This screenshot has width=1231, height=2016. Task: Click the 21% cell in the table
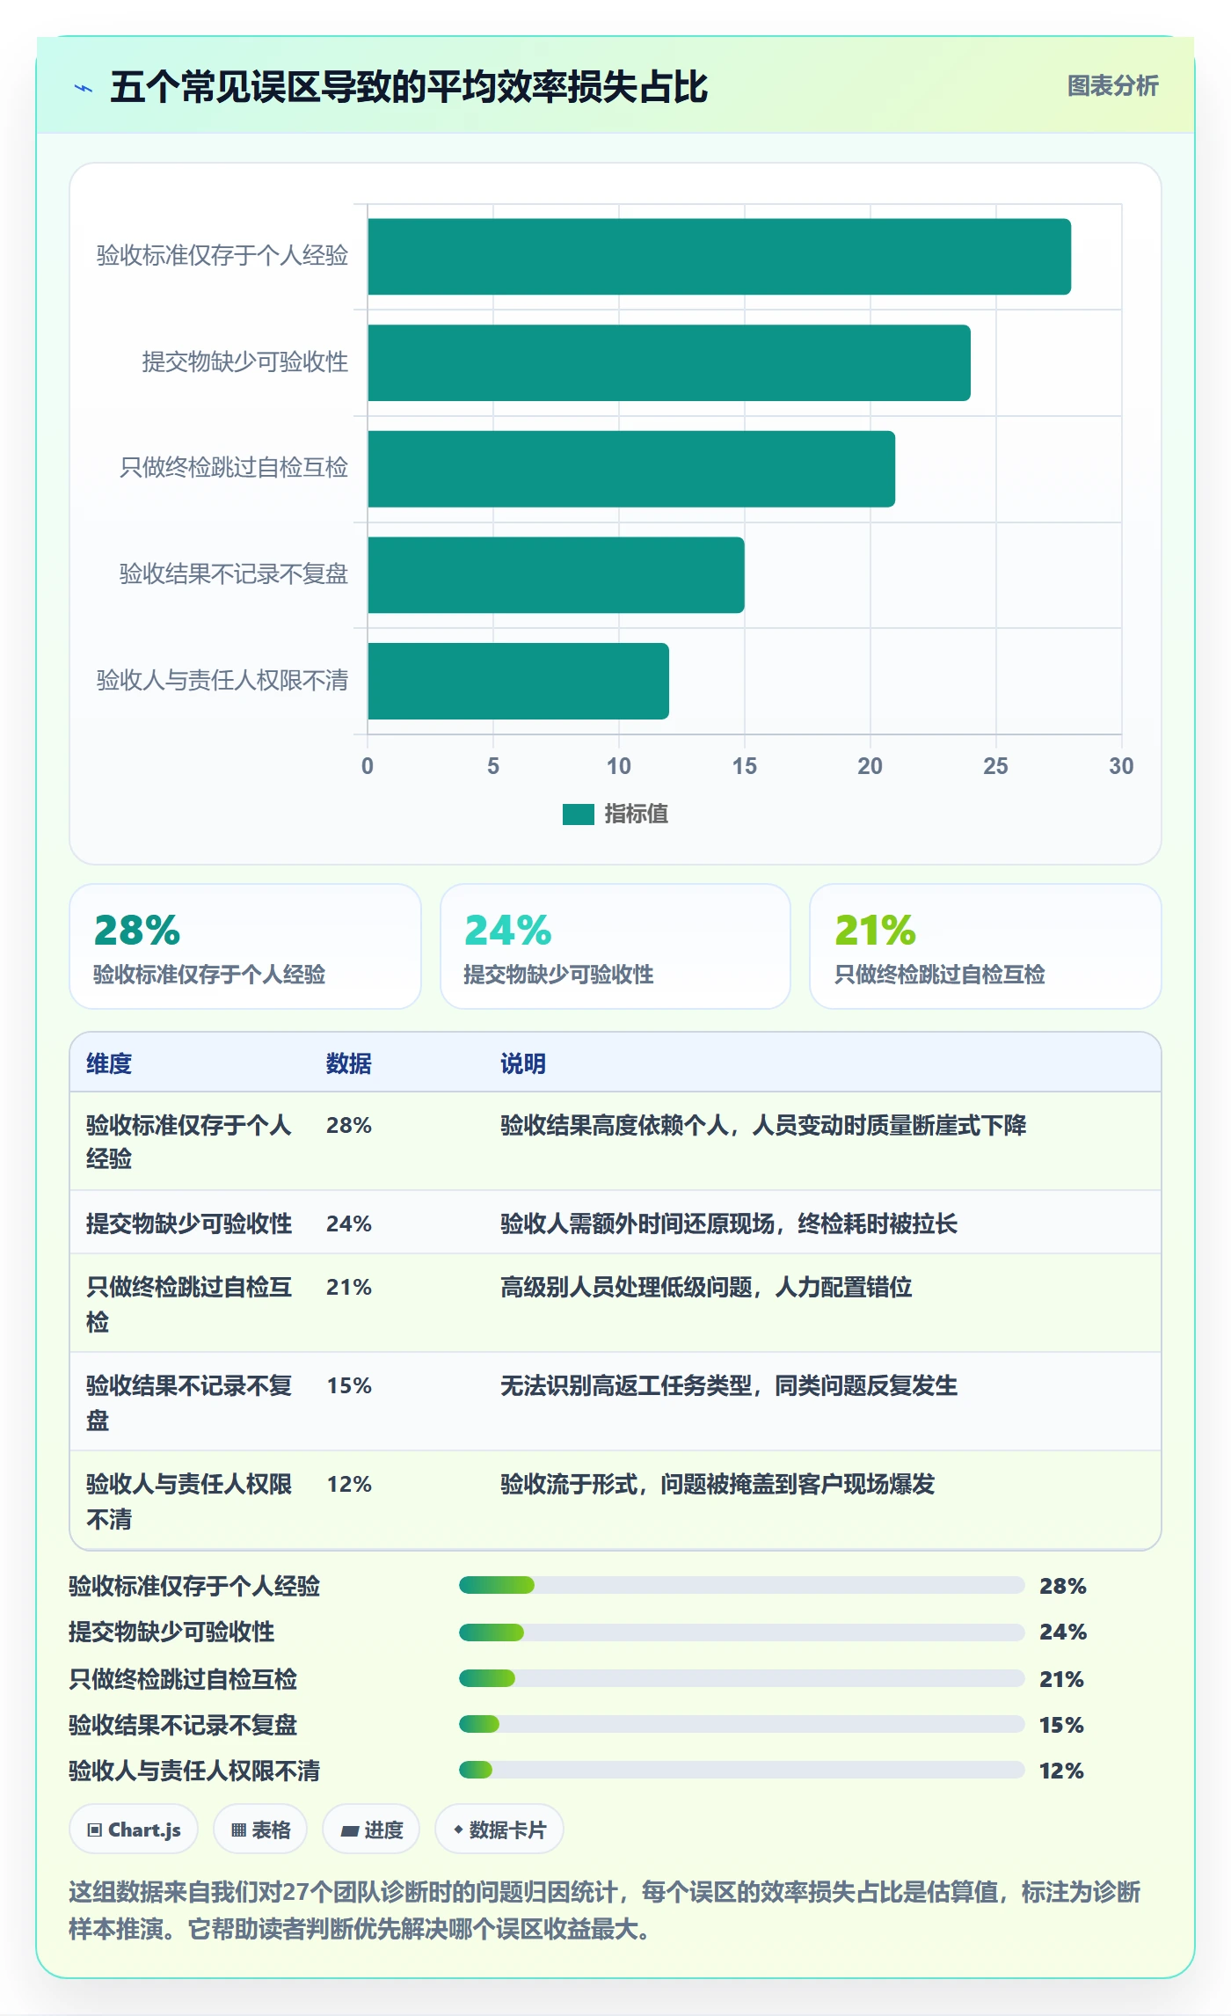point(349,1288)
